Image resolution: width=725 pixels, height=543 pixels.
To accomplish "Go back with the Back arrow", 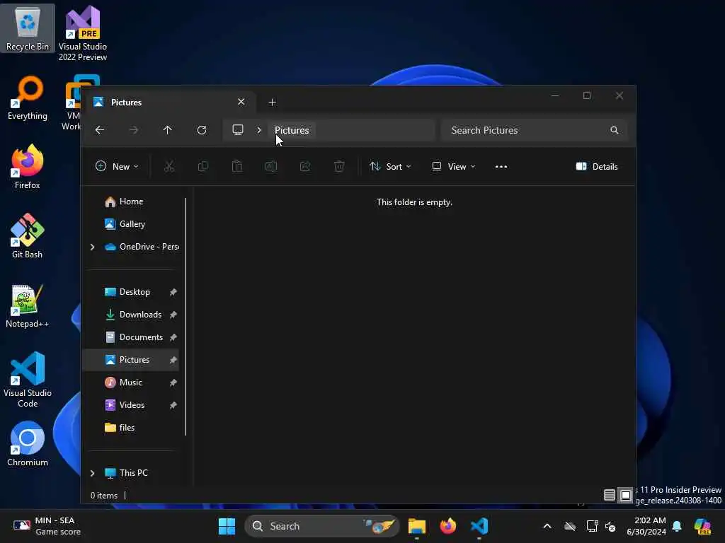I will (x=99, y=130).
